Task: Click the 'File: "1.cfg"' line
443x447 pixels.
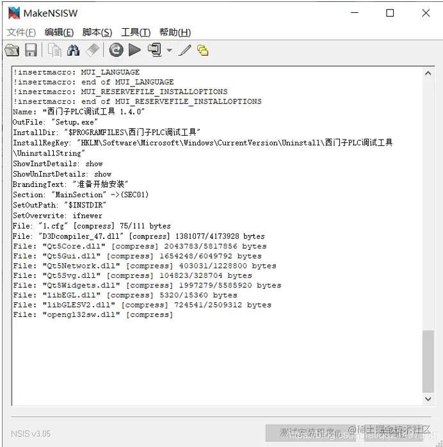Action: 92,226
